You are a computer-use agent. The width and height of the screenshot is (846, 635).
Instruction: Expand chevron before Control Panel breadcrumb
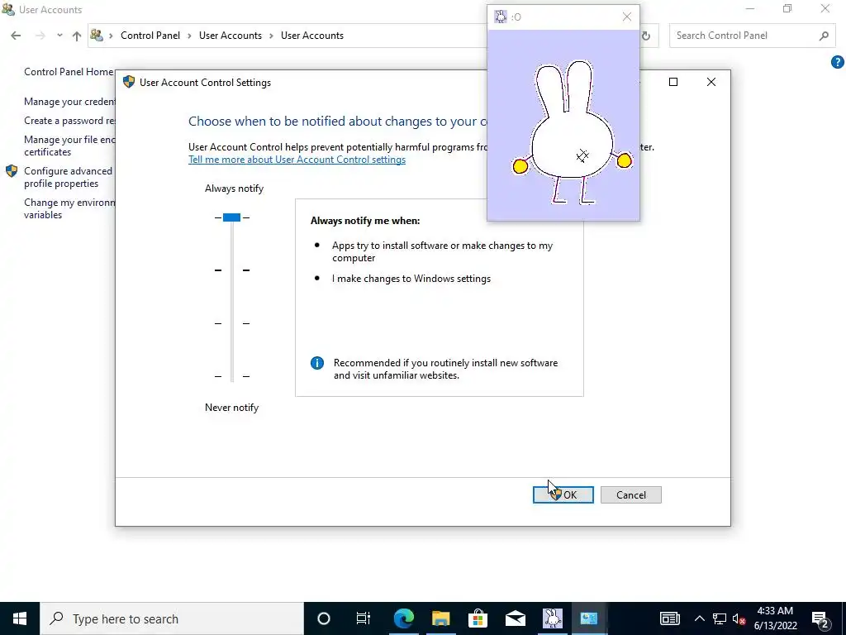(x=111, y=36)
